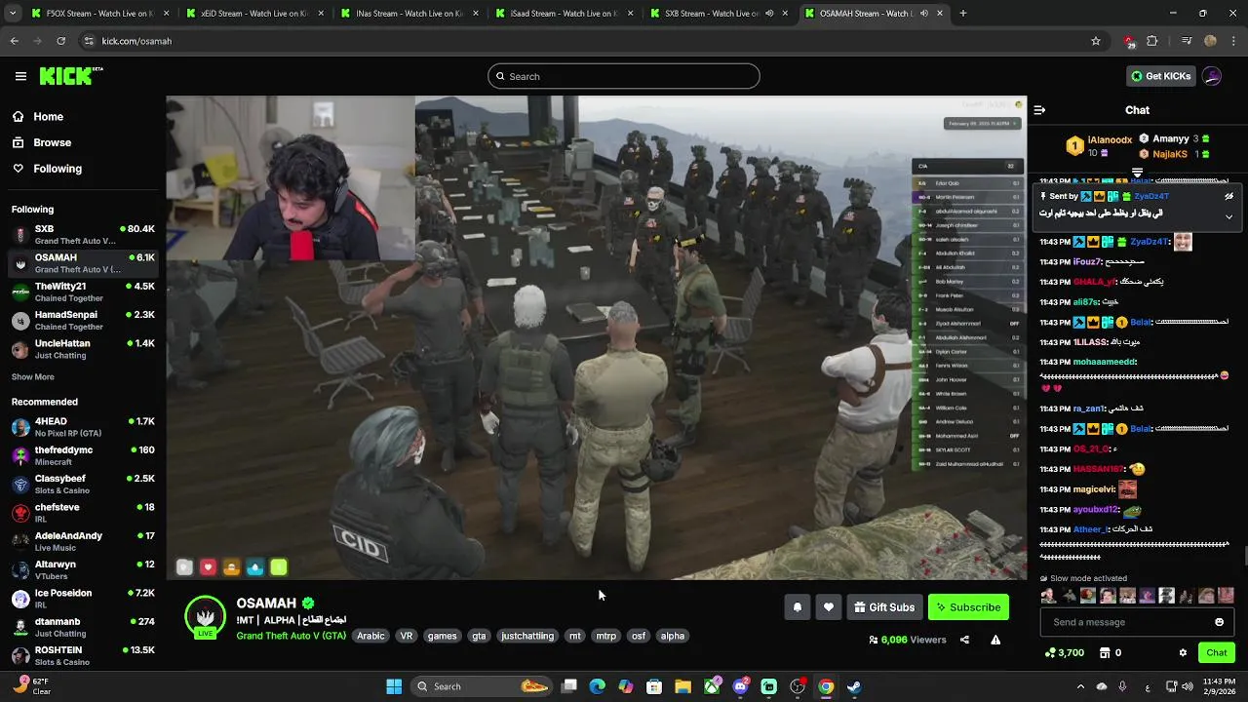Click the 3,700 channel points balance
The width and height of the screenshot is (1248, 702).
coord(1064,652)
